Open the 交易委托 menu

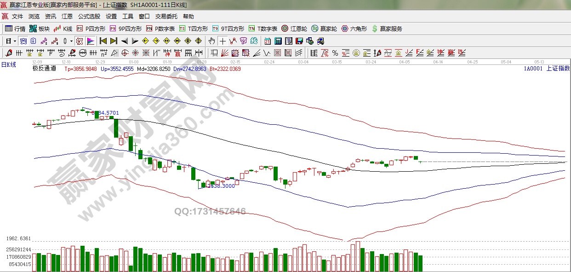(x=166, y=16)
